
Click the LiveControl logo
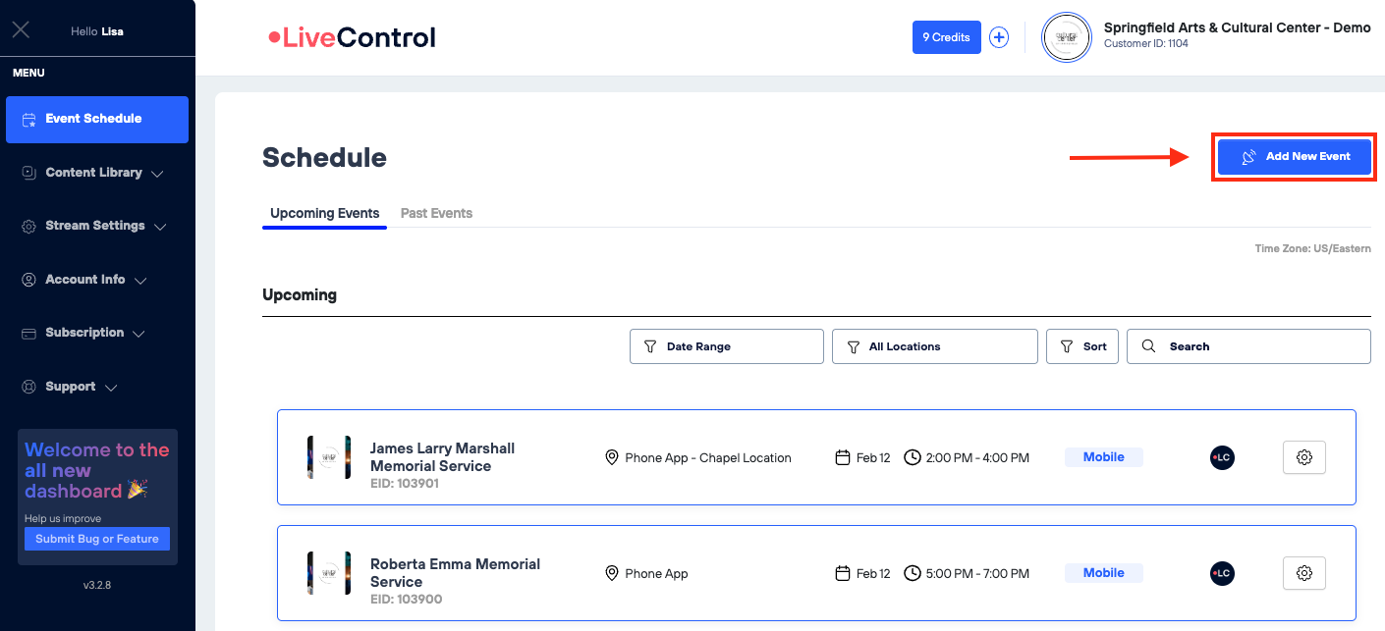(x=352, y=38)
